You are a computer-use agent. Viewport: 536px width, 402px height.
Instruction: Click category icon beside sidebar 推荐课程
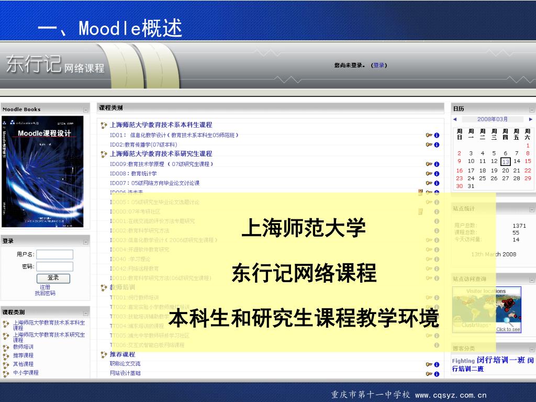click(6, 356)
